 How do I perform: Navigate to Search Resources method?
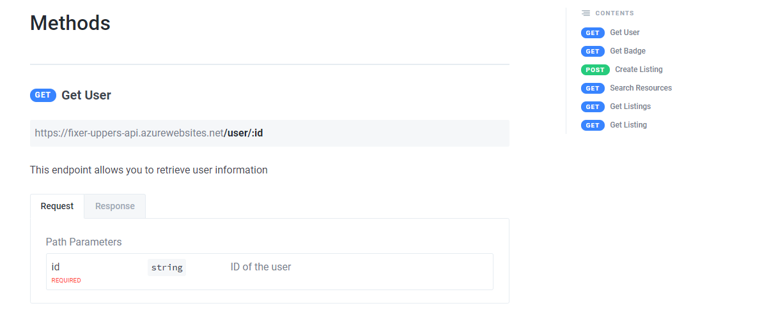(x=641, y=88)
